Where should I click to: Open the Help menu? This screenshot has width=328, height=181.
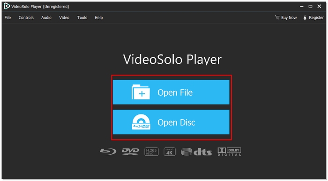(99, 17)
